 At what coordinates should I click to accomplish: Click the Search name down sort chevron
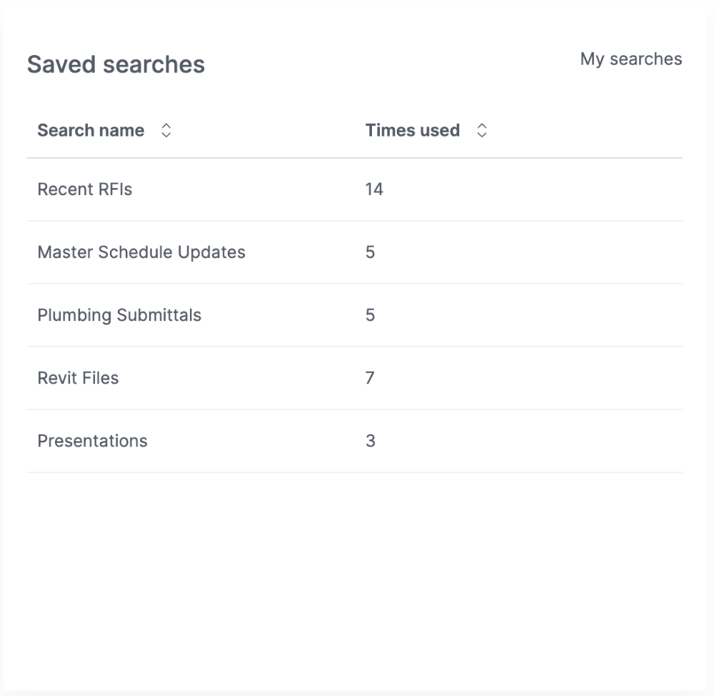point(166,134)
